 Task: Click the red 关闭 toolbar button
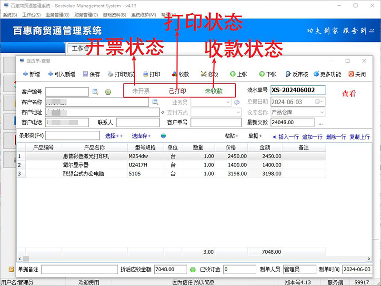[357, 74]
